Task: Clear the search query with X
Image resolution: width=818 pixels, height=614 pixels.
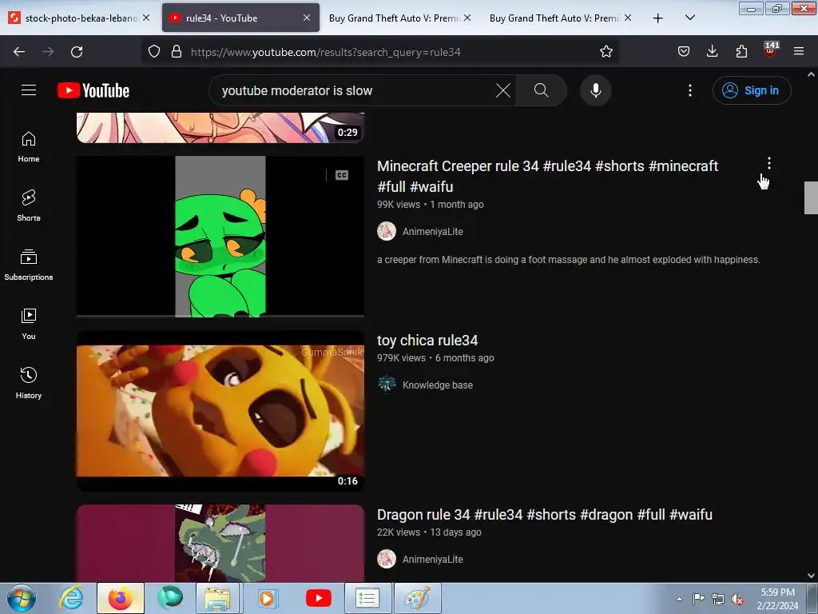Action: pyautogui.click(x=503, y=90)
